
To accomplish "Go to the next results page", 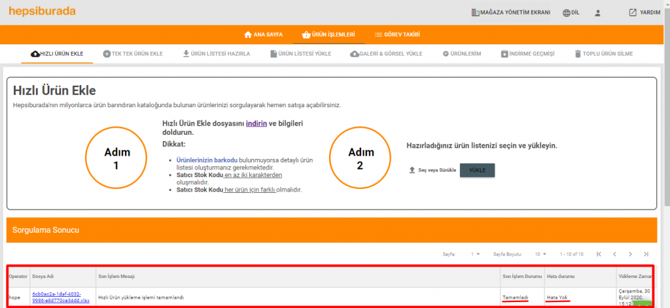I will coord(630,254).
